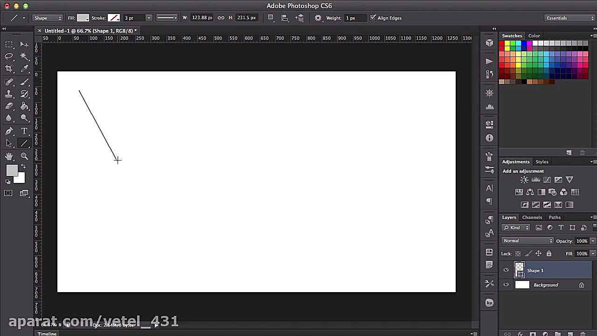Screen dimensions: 597x336
Task: Select the Crop tool
Action: pyautogui.click(x=9, y=69)
